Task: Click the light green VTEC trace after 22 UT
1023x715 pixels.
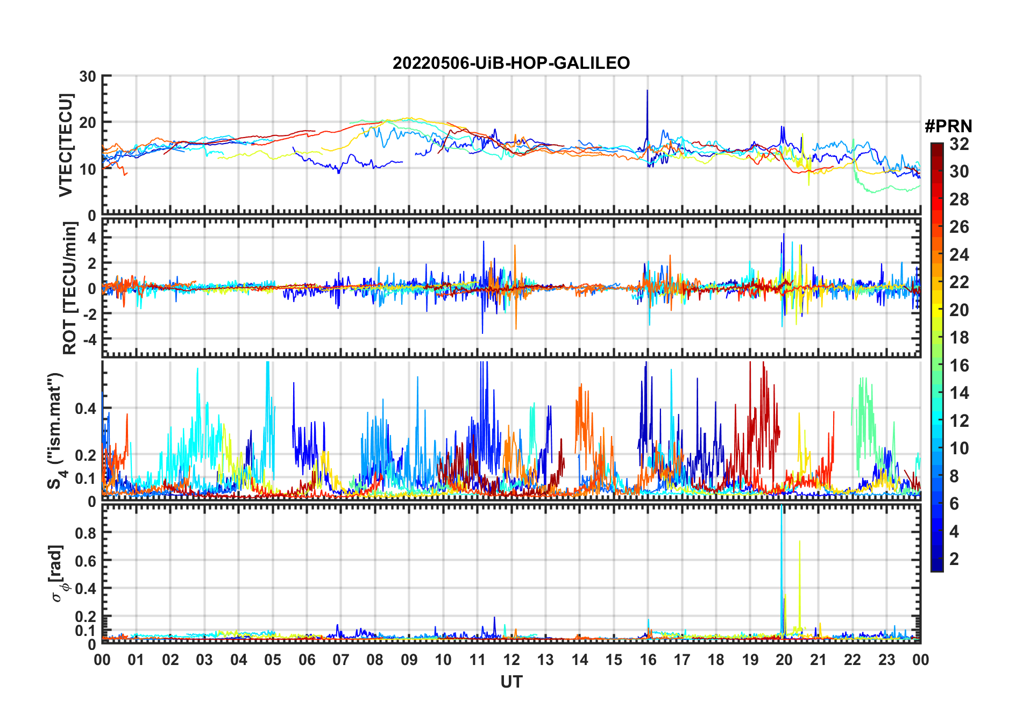Action: 887,188
